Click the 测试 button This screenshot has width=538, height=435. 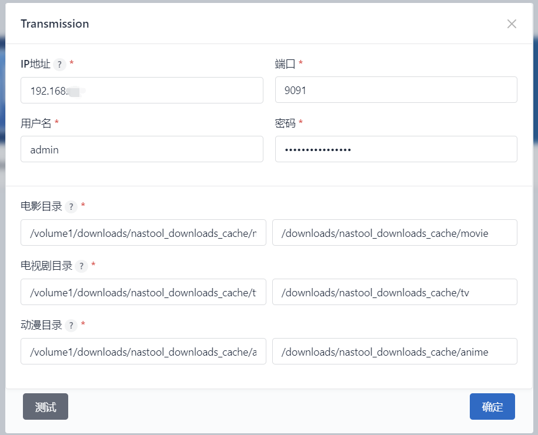tap(45, 407)
